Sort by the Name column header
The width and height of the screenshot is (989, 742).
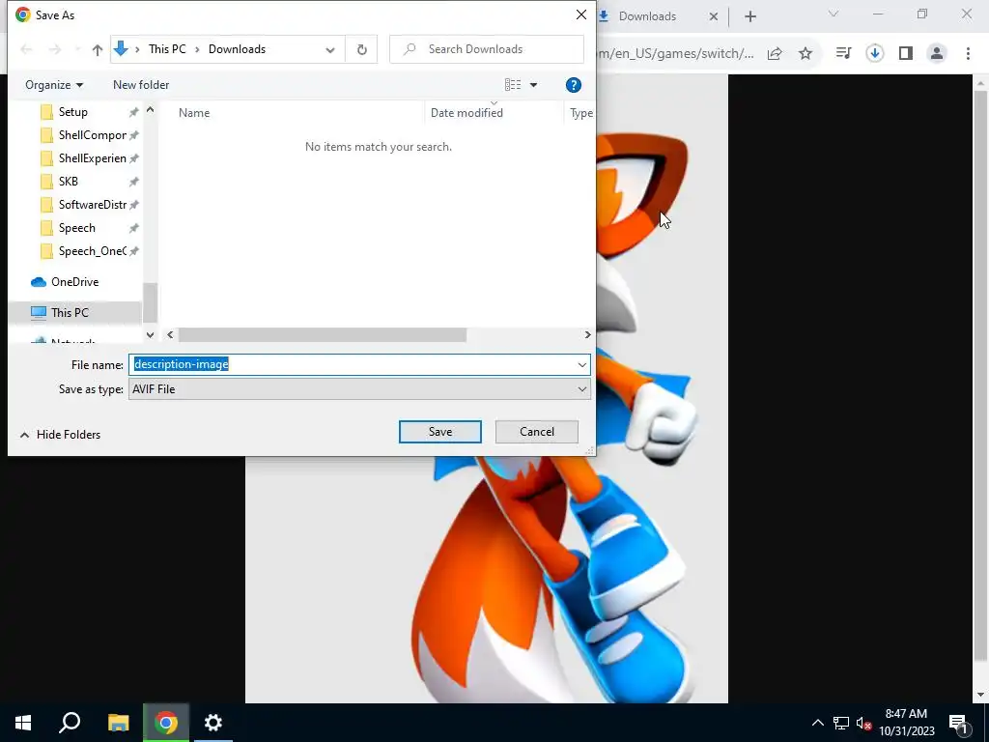[193, 113]
